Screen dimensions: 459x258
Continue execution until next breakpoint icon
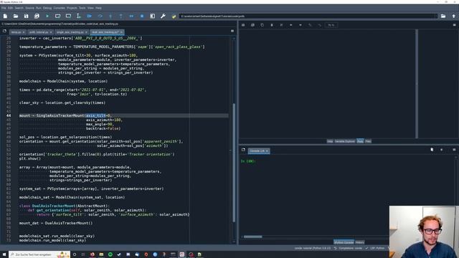(131, 16)
